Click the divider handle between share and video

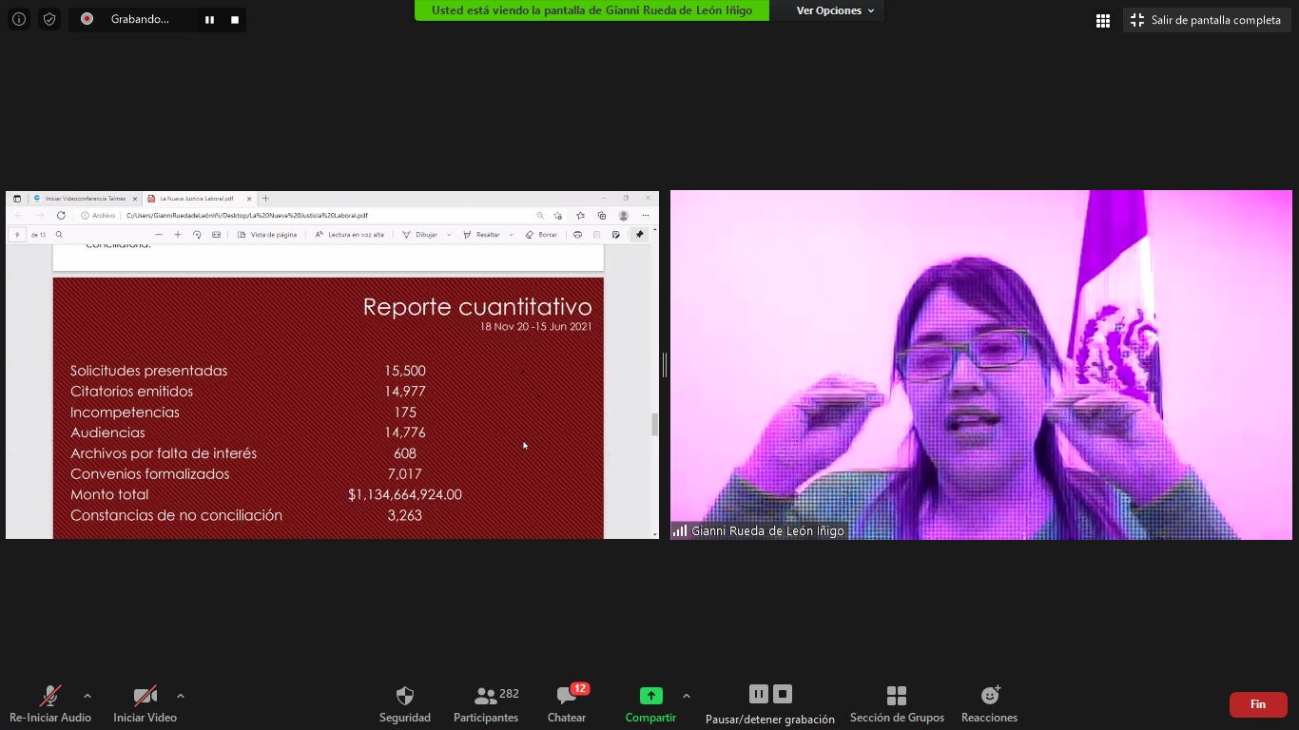(x=665, y=365)
